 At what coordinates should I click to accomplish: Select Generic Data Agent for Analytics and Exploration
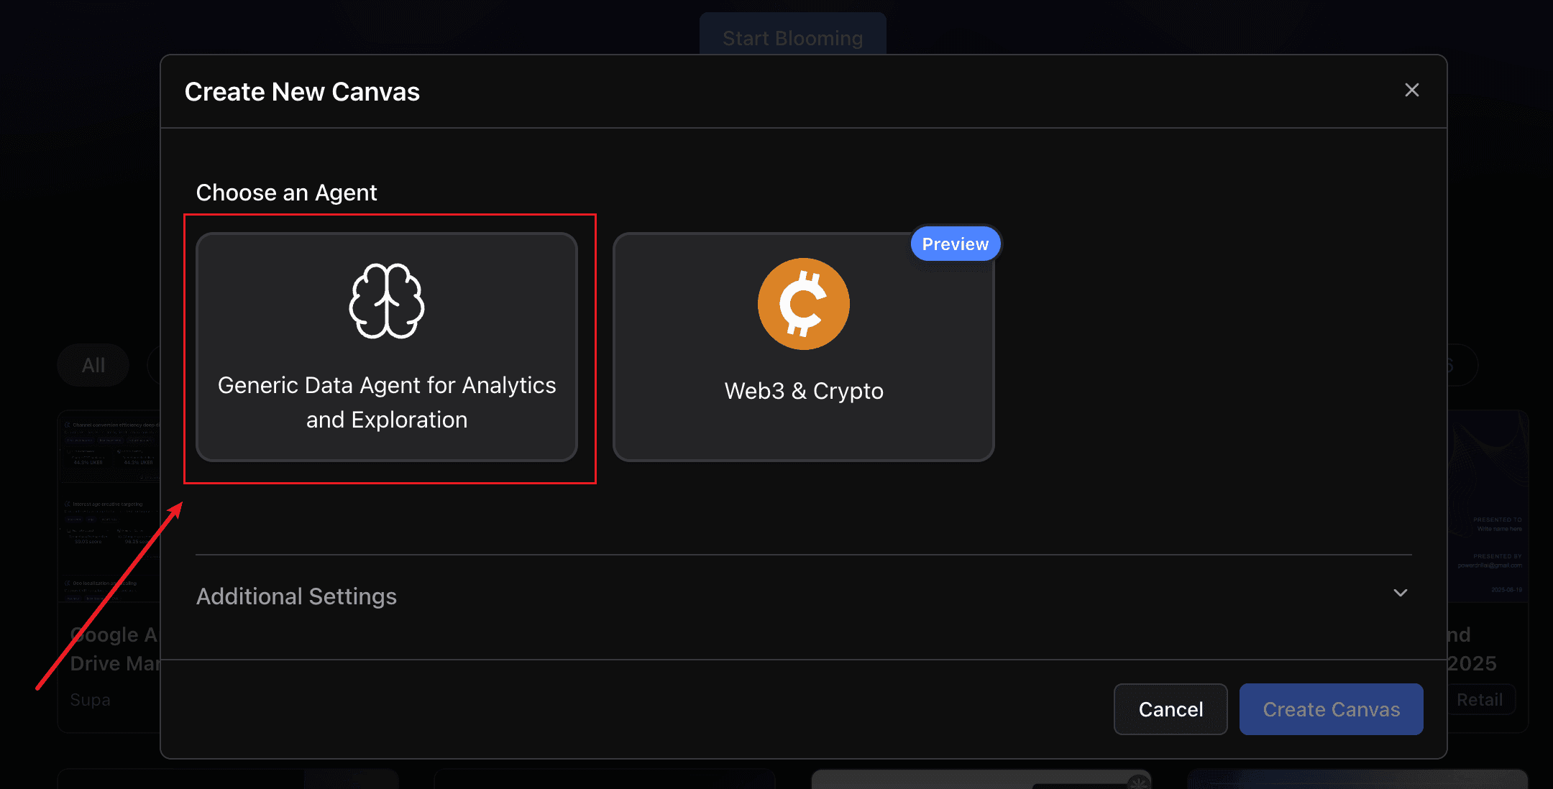coord(387,347)
